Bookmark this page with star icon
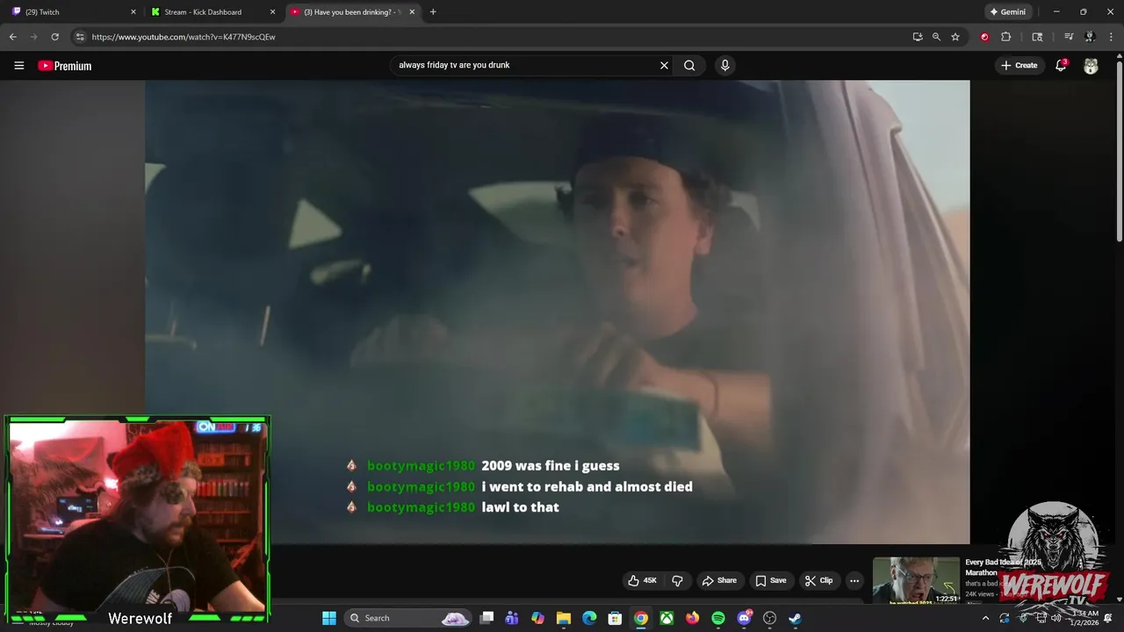Image resolution: width=1124 pixels, height=632 pixels. tap(955, 37)
